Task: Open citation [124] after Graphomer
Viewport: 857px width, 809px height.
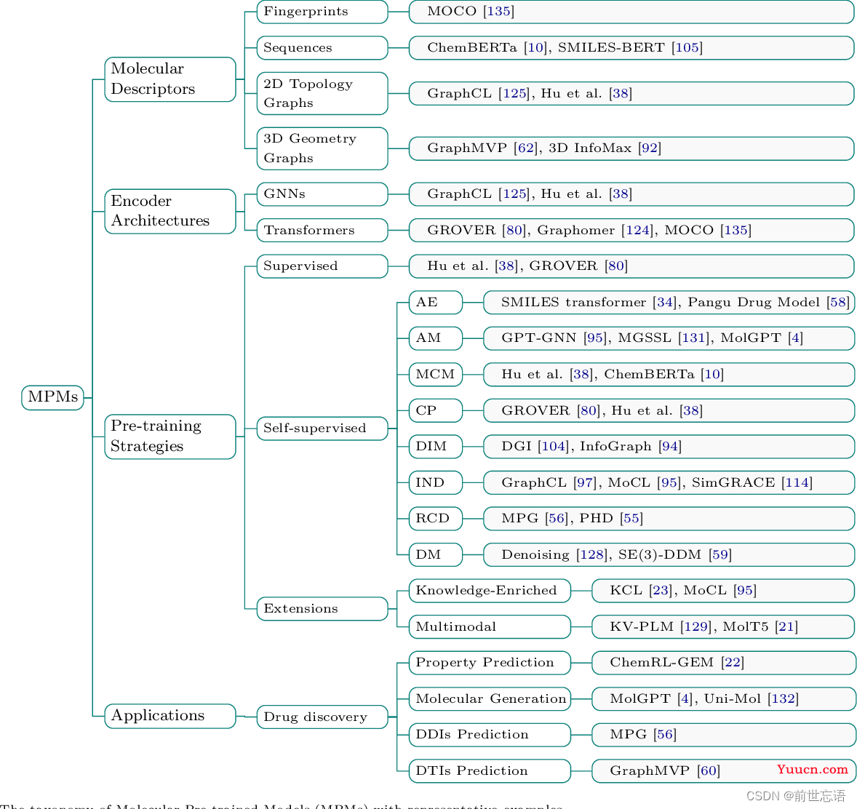Action: (637, 230)
